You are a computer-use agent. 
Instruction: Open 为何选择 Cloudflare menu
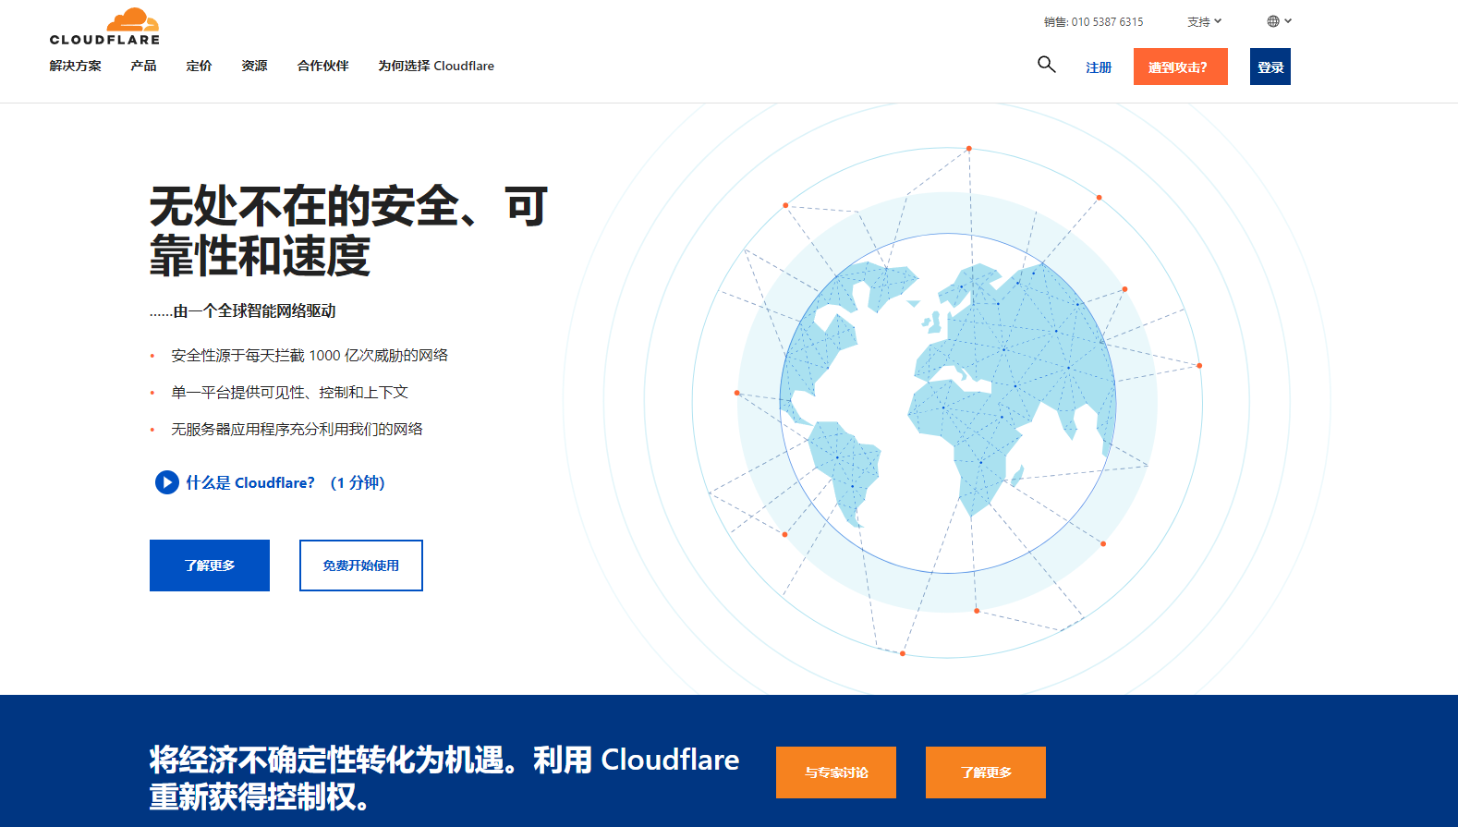436,66
